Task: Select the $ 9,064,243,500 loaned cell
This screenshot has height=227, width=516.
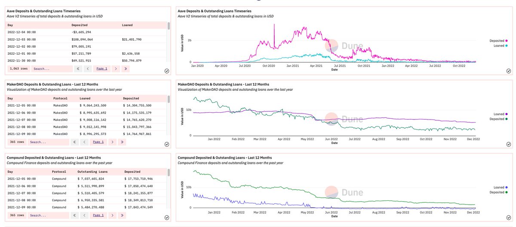Action: coord(93,105)
